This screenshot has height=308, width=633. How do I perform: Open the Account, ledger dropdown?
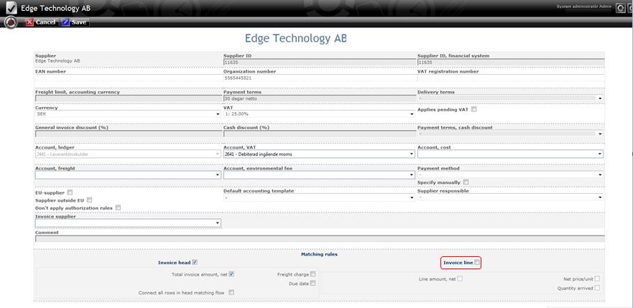tap(128, 154)
